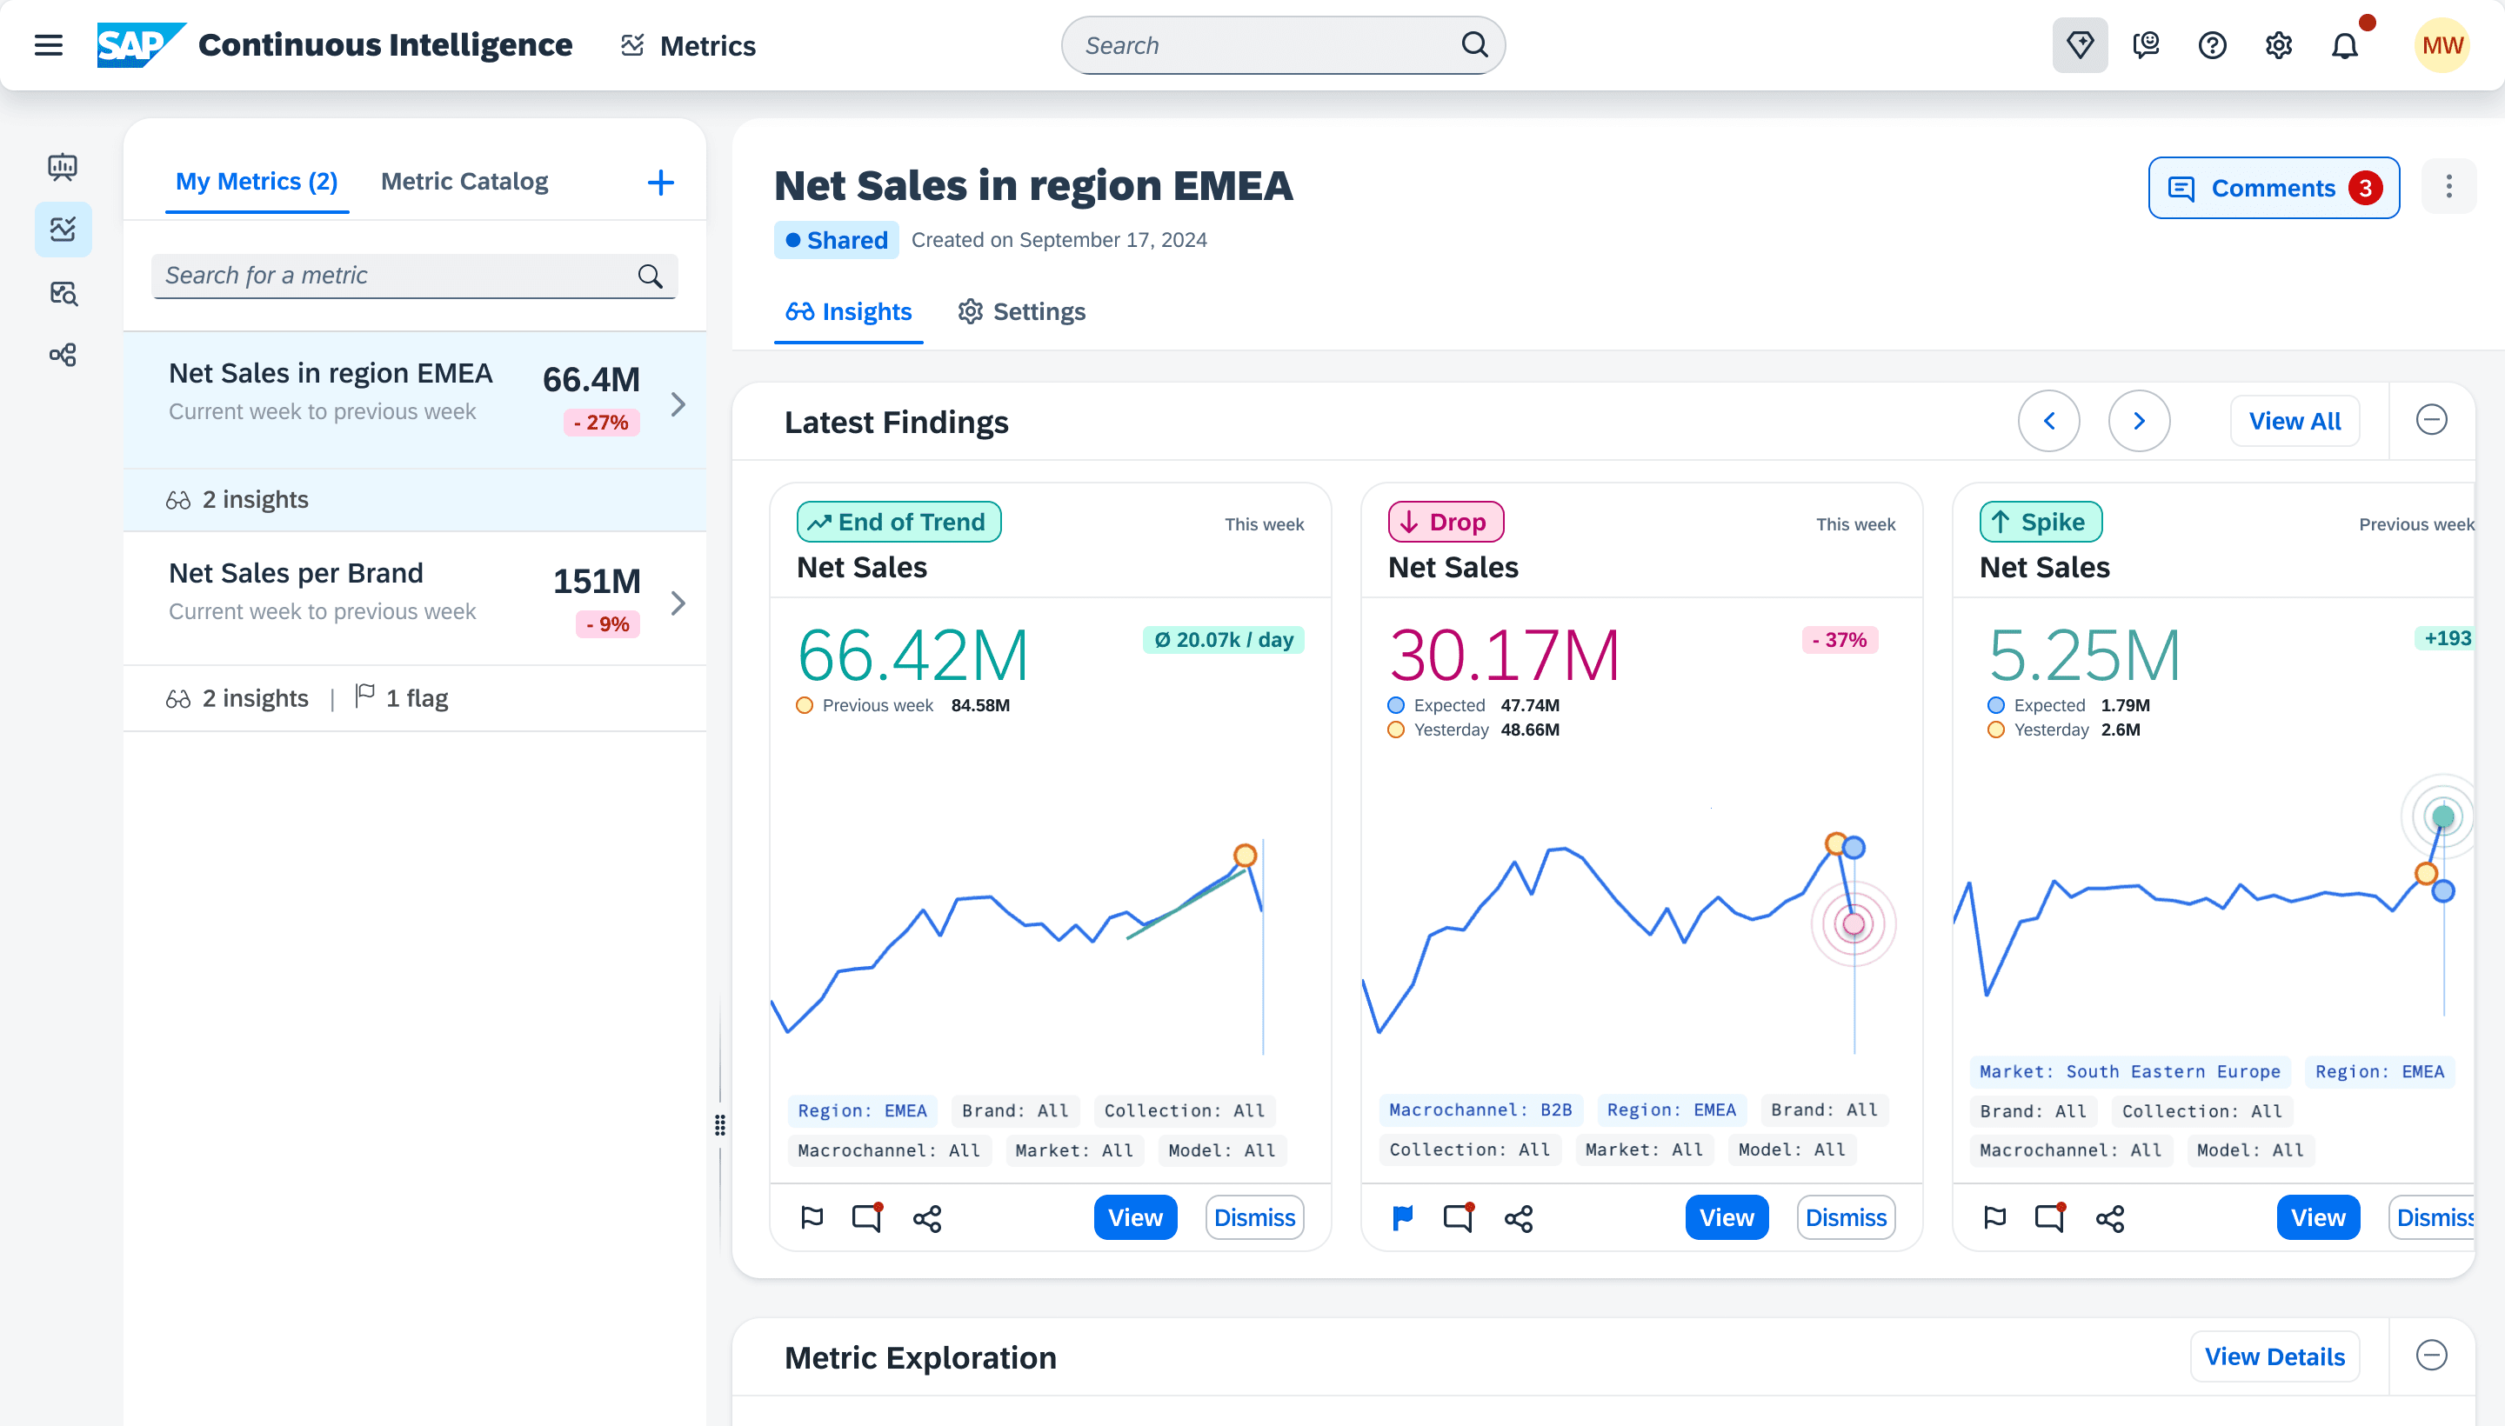Open the hamburger navigation menu
2505x1426 pixels.
pyautogui.click(x=48, y=45)
